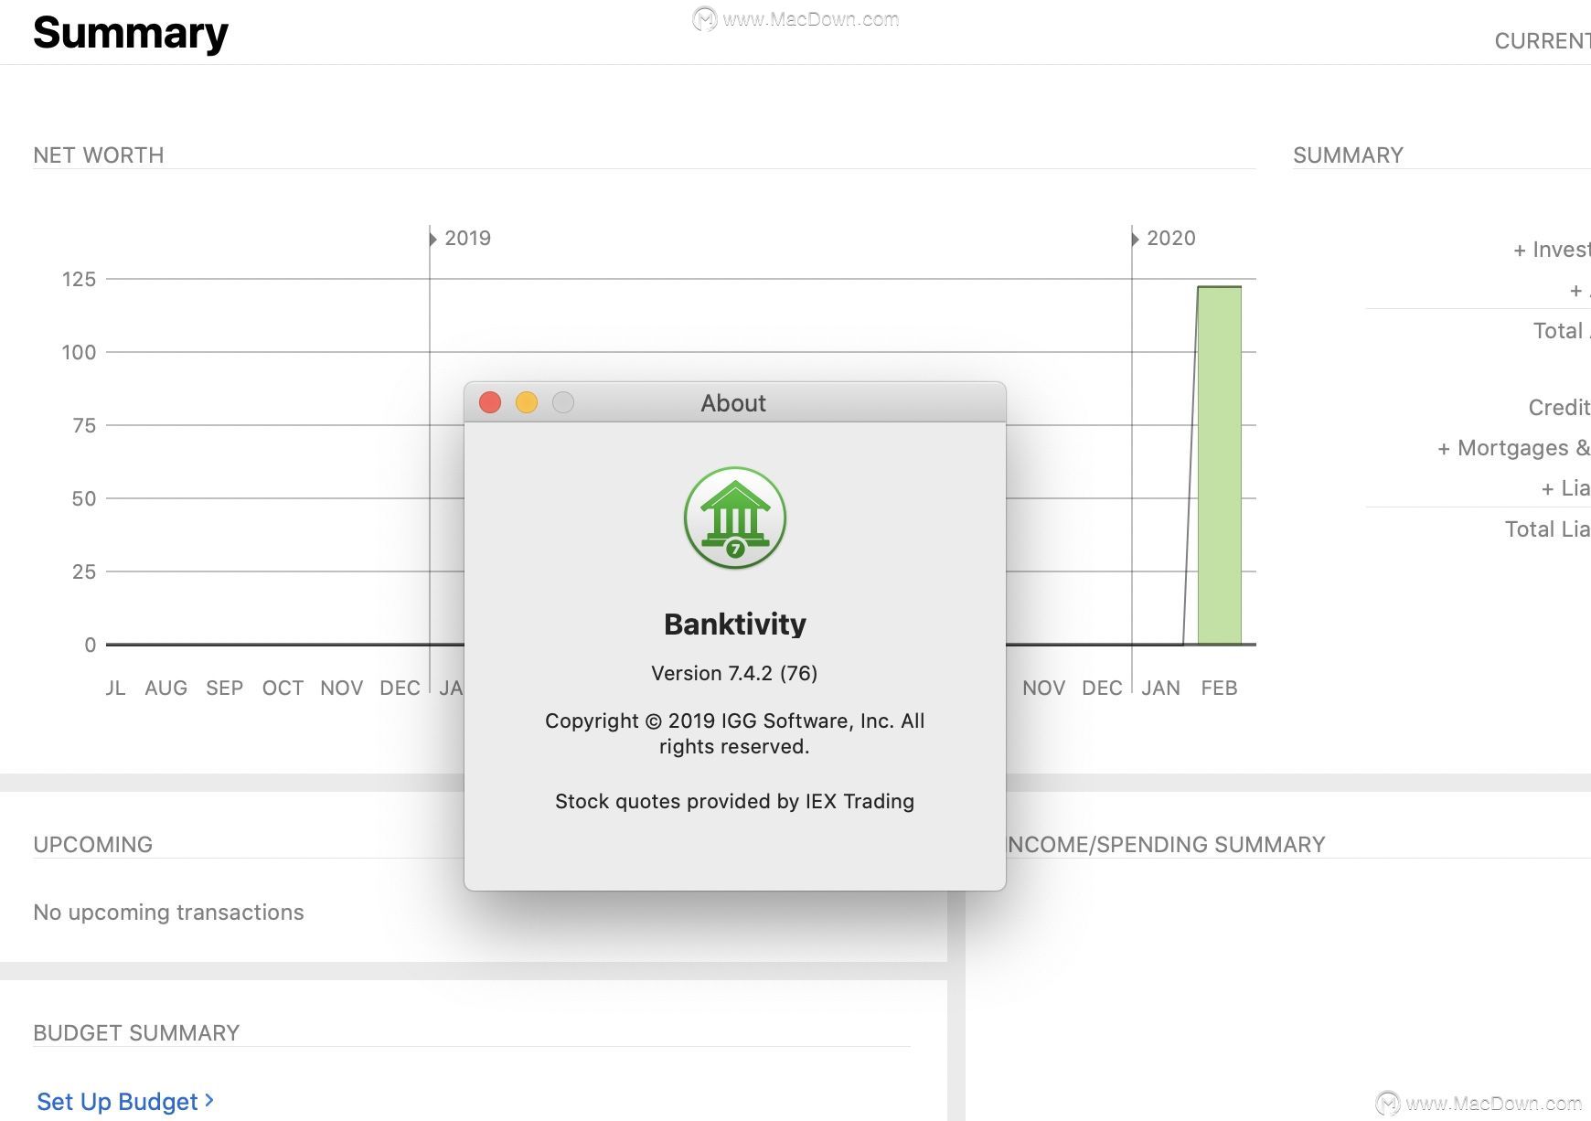1591x1121 pixels.
Task: Click the chevron next to Set Up Budget
Action: [x=209, y=1100]
